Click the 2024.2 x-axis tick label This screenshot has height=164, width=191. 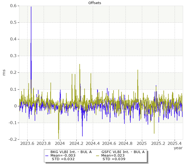tap(76, 143)
